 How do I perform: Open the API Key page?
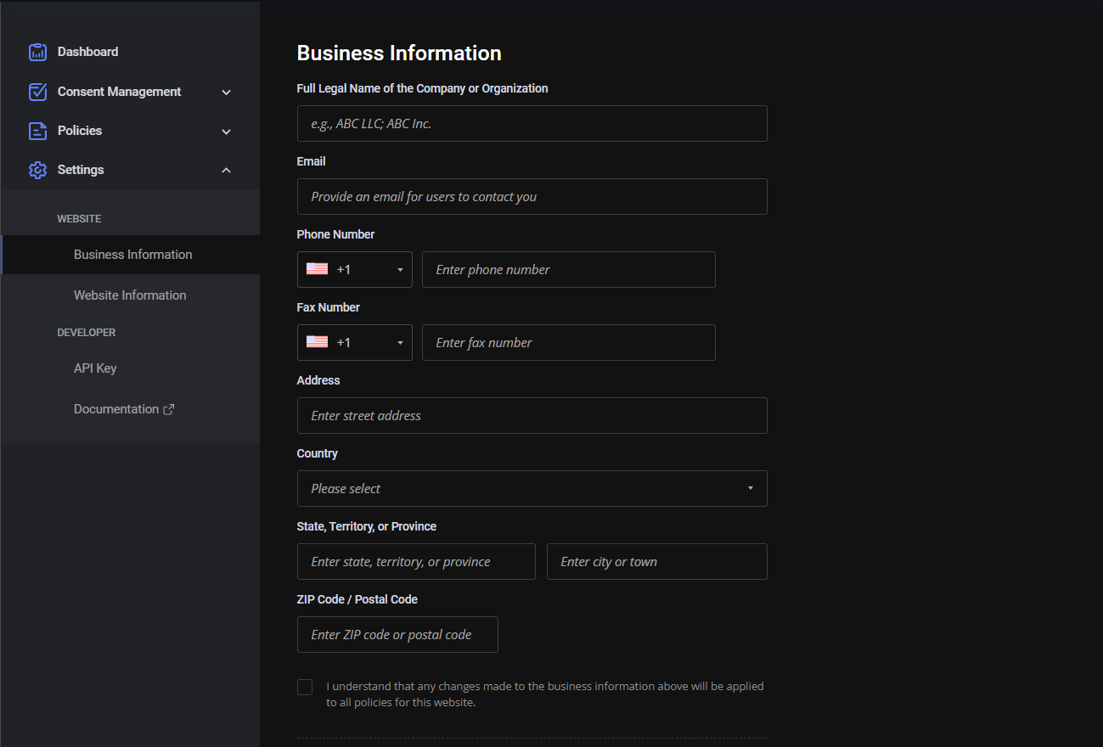click(95, 368)
